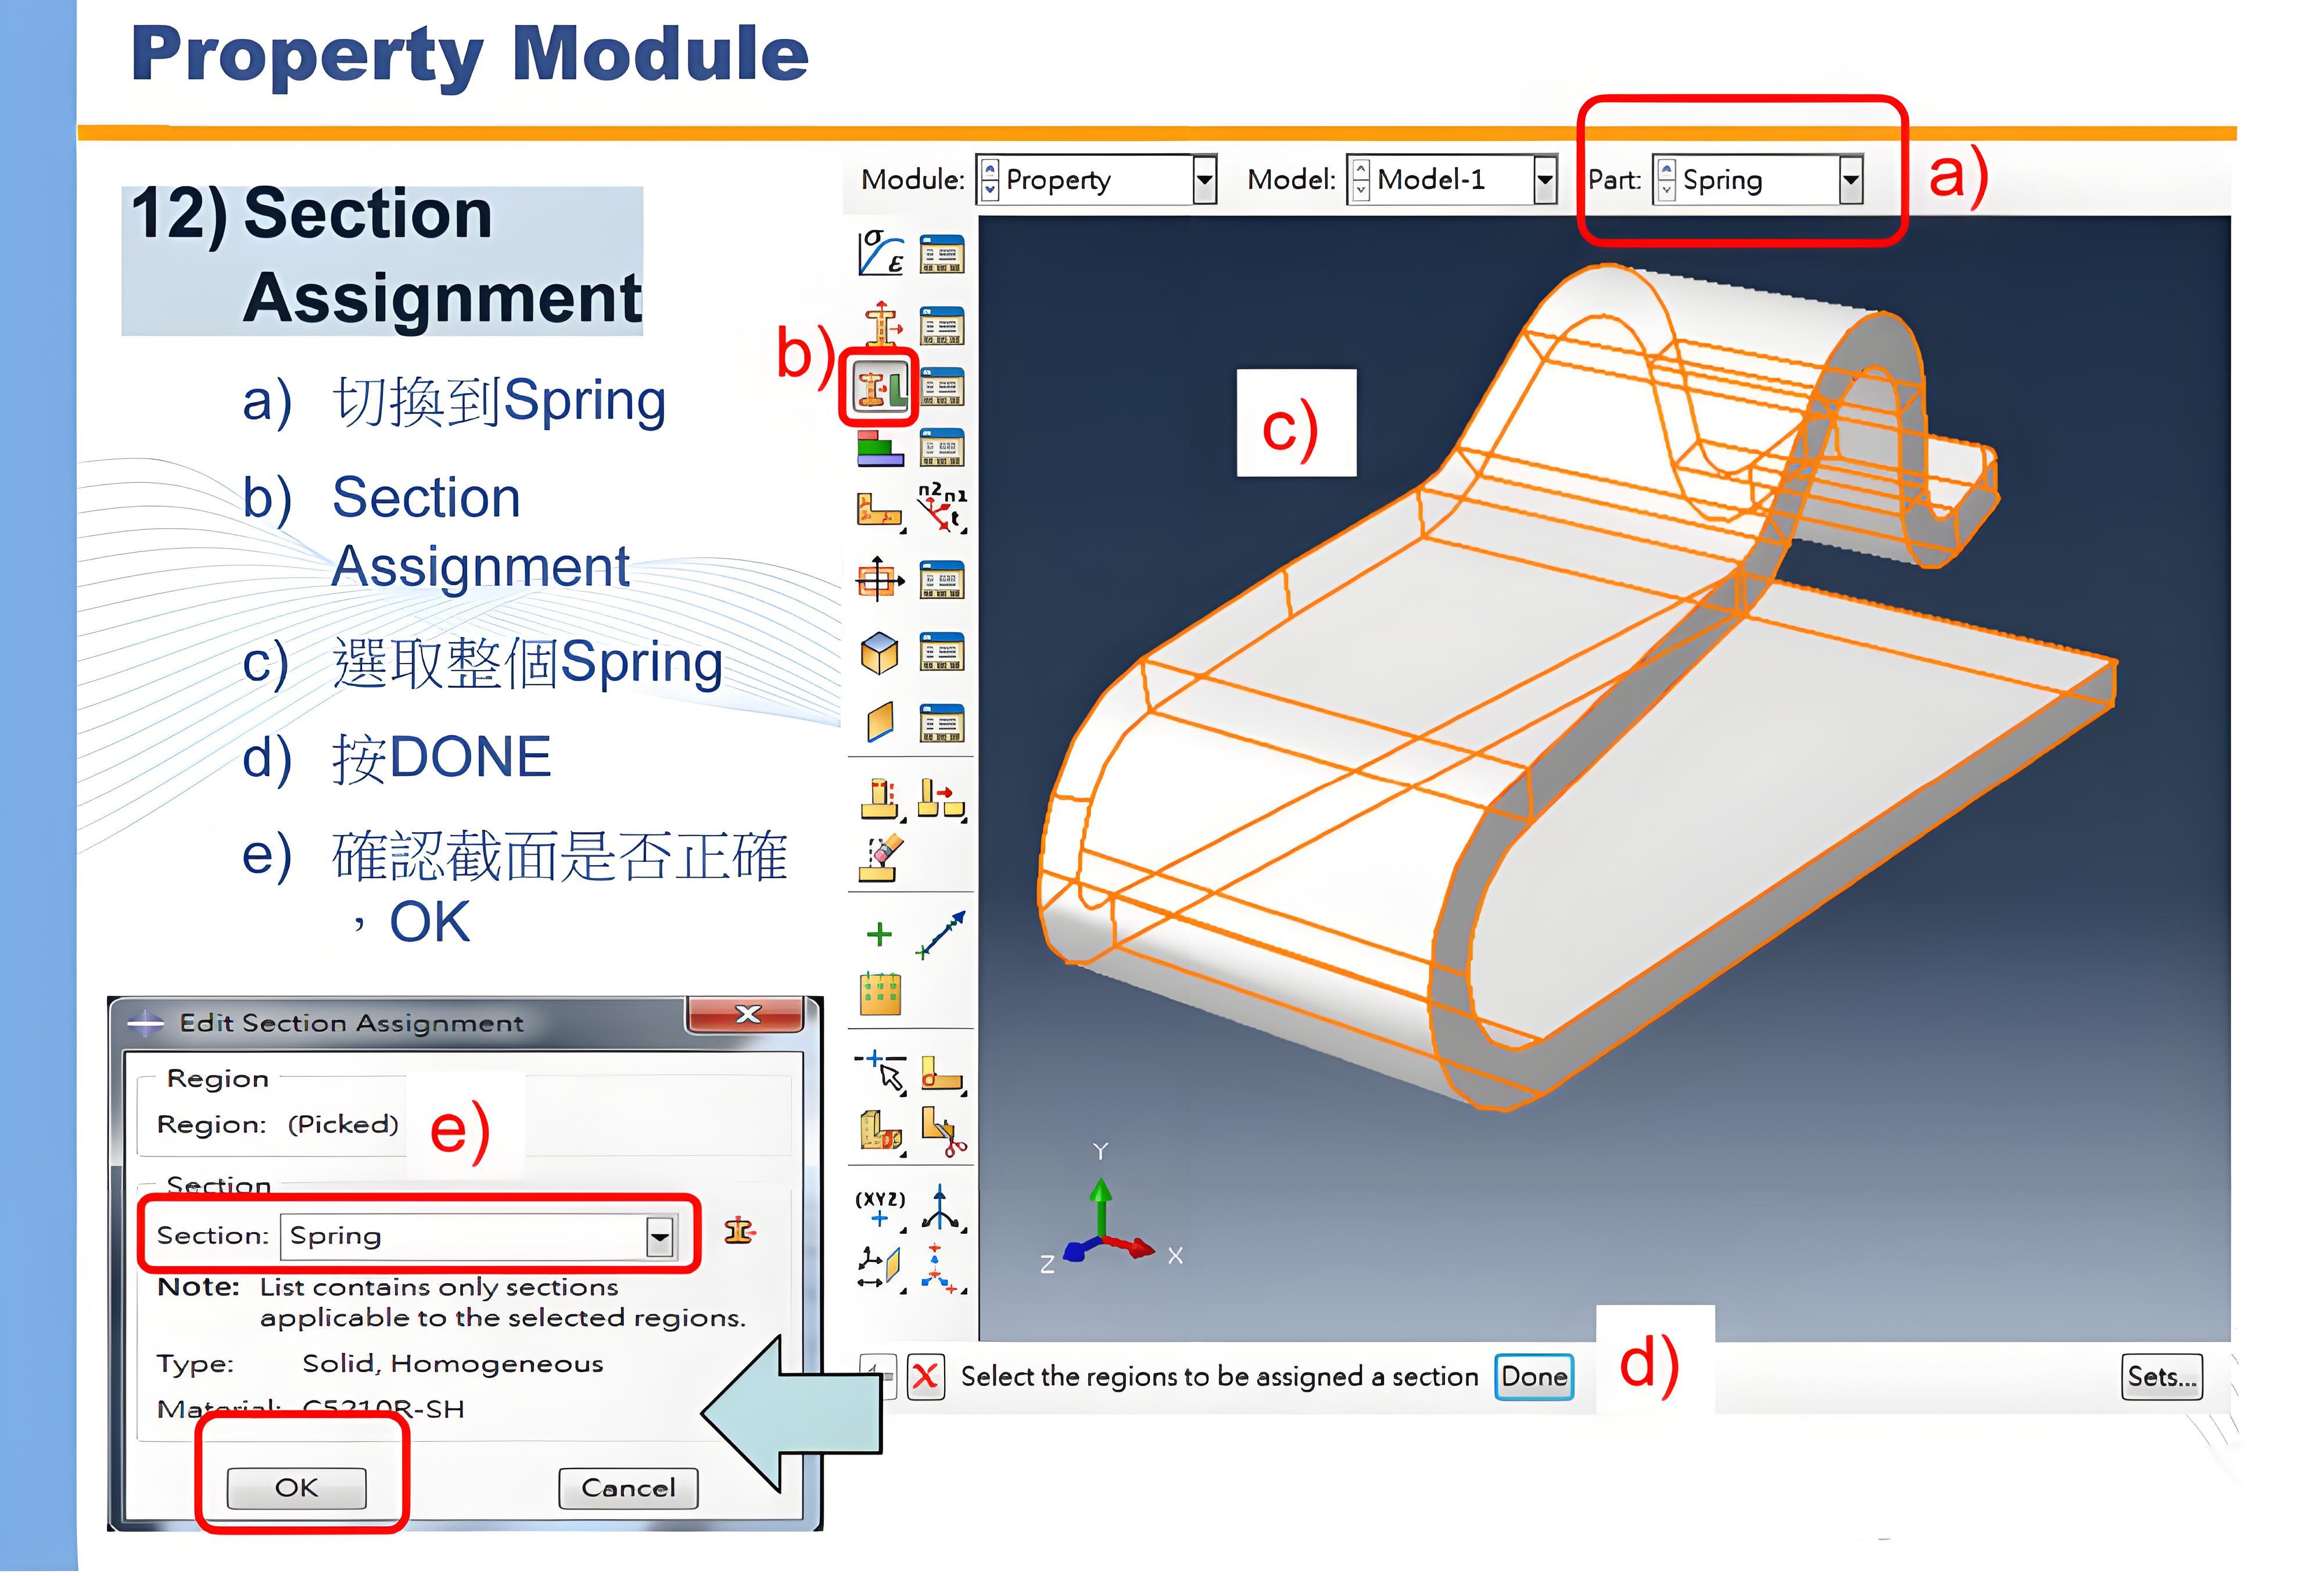Open the Model-1 model dropdown
Viewport: 2324px width, 1576px height.
click(x=1545, y=180)
